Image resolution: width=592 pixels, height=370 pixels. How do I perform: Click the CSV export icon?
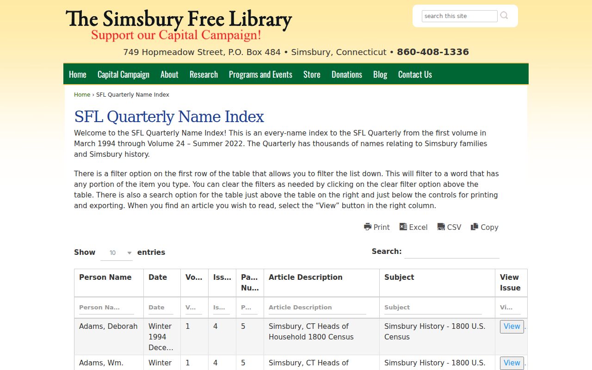pos(441,227)
